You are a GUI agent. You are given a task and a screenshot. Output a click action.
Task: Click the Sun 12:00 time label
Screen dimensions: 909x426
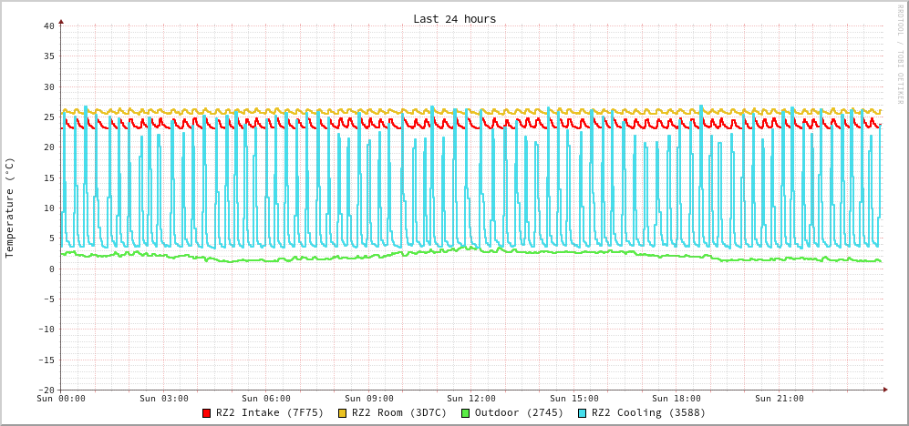471,399
